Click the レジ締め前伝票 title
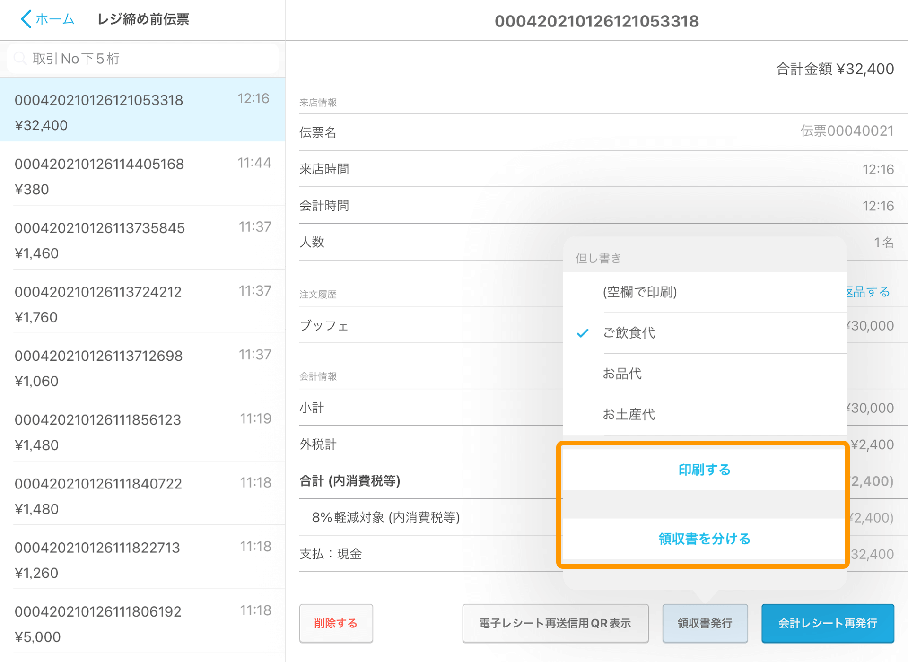This screenshot has height=662, width=908. click(x=143, y=19)
